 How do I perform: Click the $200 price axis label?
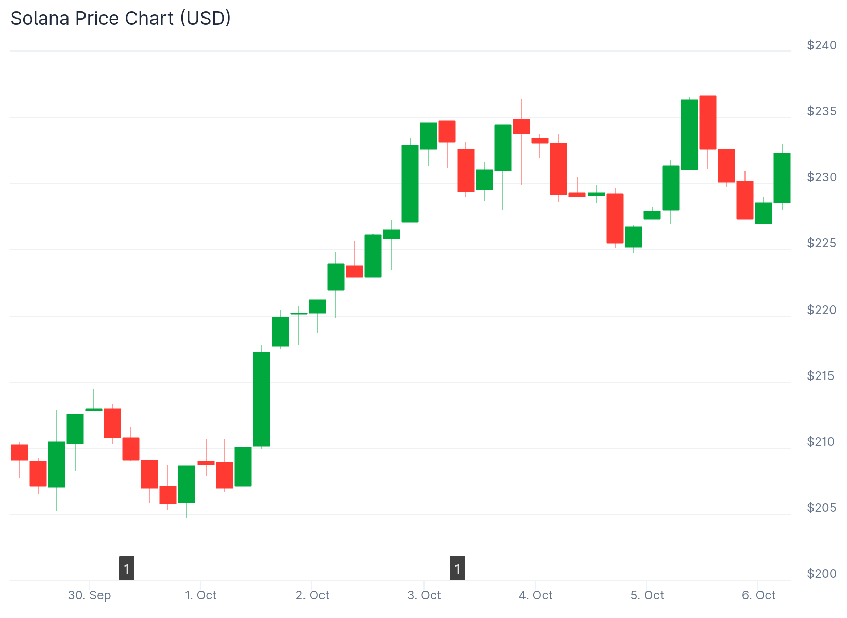pyautogui.click(x=821, y=574)
